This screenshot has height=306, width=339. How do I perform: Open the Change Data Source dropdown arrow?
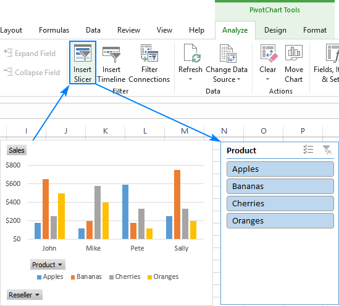click(238, 79)
